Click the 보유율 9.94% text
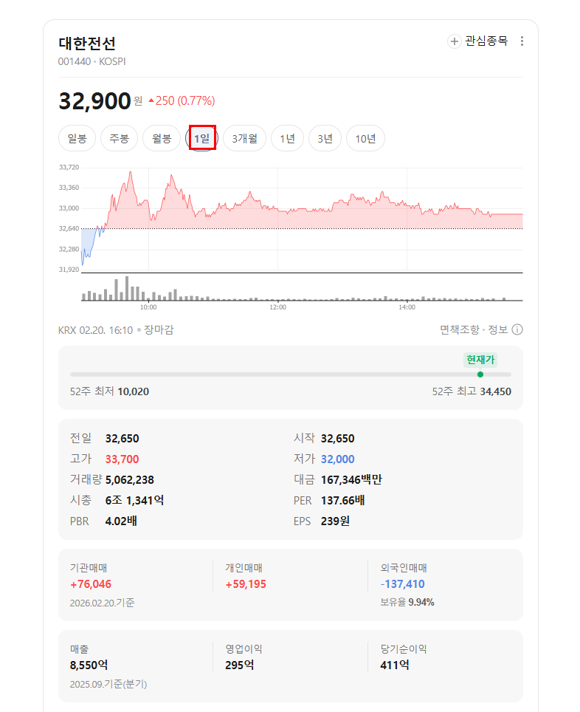580x712 pixels. click(407, 602)
